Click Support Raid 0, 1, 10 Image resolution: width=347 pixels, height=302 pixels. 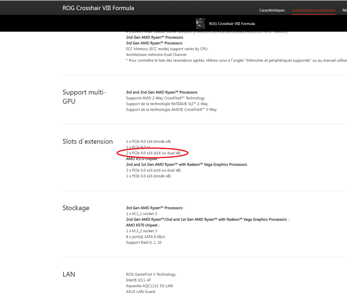[x=143, y=242]
